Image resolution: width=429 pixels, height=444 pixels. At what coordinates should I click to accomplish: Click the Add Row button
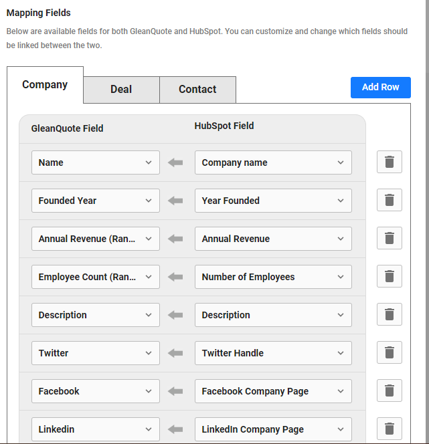point(381,88)
